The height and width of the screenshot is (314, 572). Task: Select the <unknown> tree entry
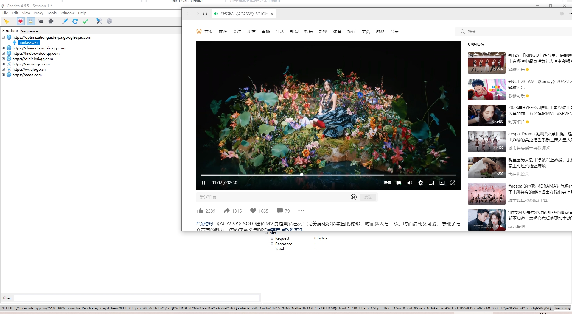pos(29,43)
